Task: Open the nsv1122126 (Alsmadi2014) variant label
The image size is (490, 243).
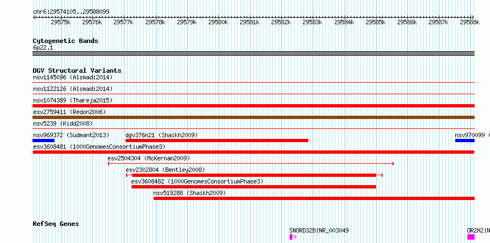Action: 73,89
